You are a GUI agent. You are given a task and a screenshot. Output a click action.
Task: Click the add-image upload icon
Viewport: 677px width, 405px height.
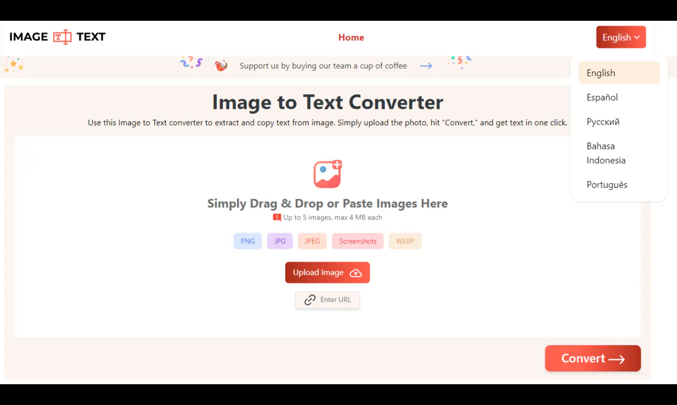327,174
